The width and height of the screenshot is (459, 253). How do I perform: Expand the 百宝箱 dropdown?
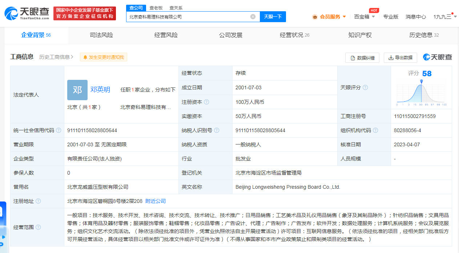373,17
